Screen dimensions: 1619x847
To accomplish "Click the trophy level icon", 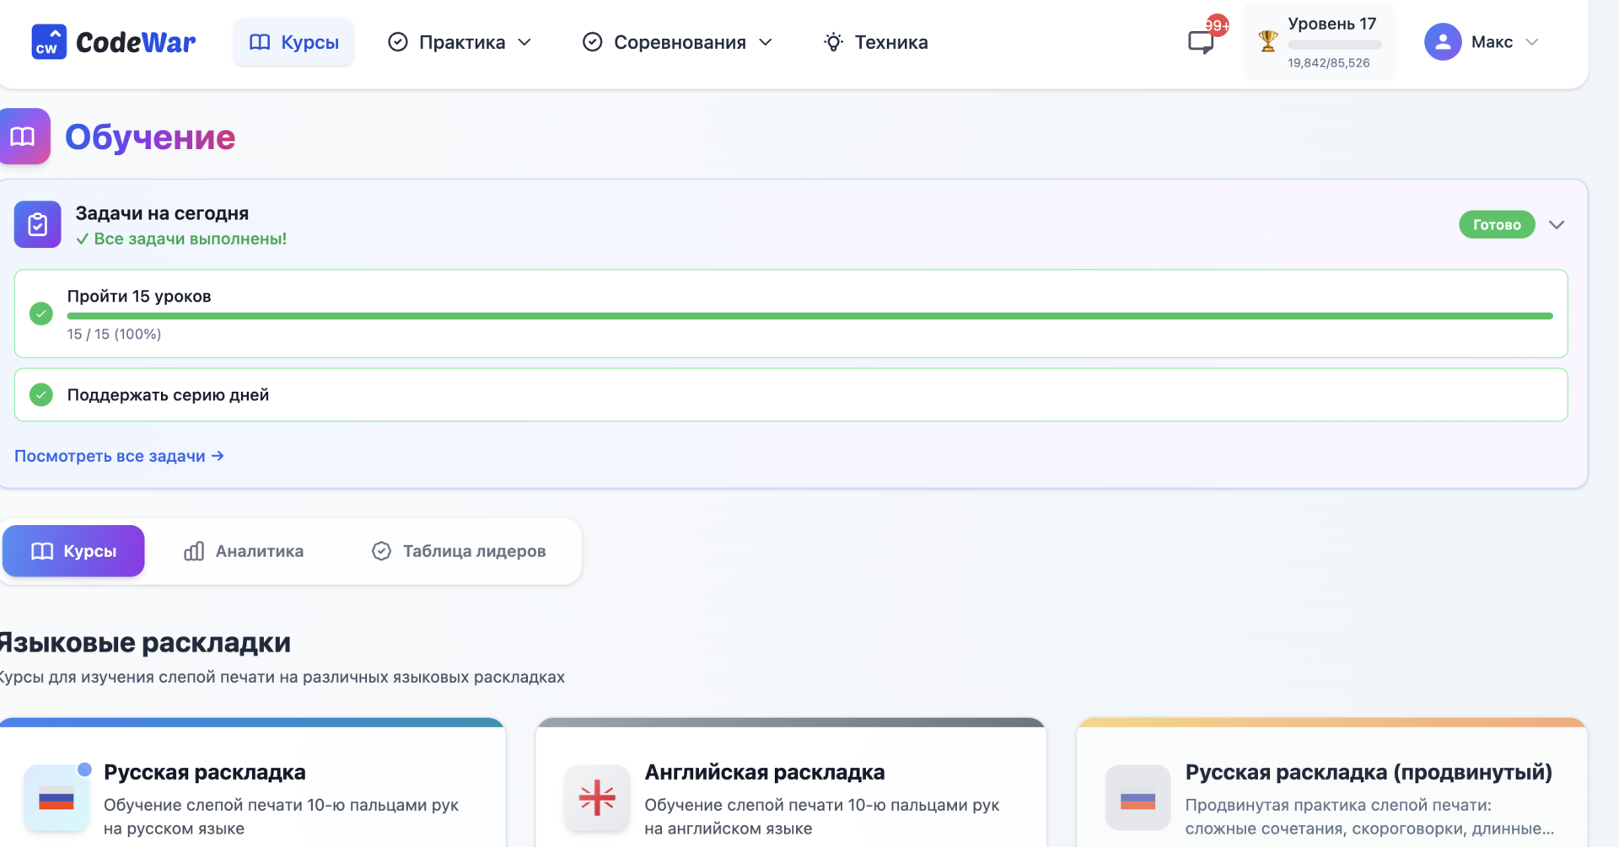I will 1267,41.
